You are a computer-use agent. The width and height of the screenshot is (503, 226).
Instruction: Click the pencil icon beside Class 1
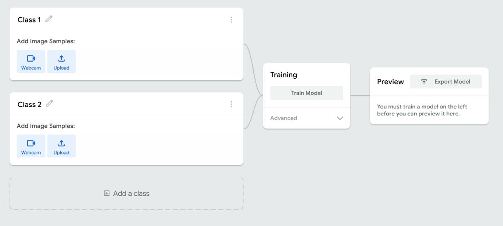pyautogui.click(x=49, y=19)
